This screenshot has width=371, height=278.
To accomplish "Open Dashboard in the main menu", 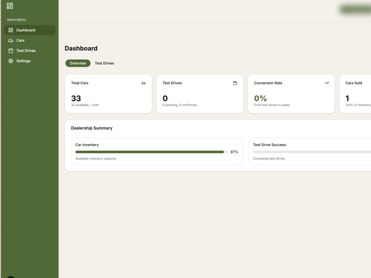I will 30,30.
